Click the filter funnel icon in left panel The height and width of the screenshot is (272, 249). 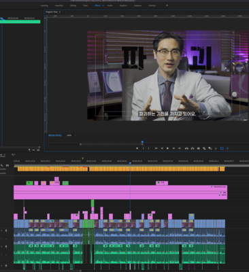(x=29, y=150)
